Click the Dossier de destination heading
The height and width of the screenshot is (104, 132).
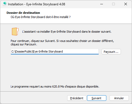(x=23, y=13)
